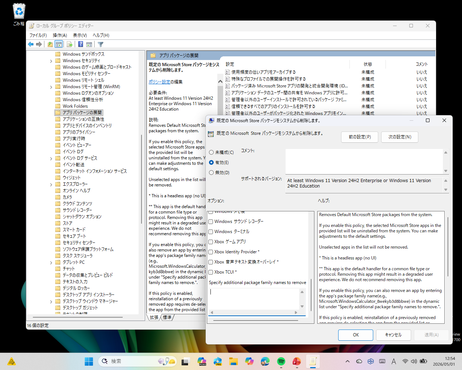Open the Recycle Bin desktop icon

coord(19,14)
